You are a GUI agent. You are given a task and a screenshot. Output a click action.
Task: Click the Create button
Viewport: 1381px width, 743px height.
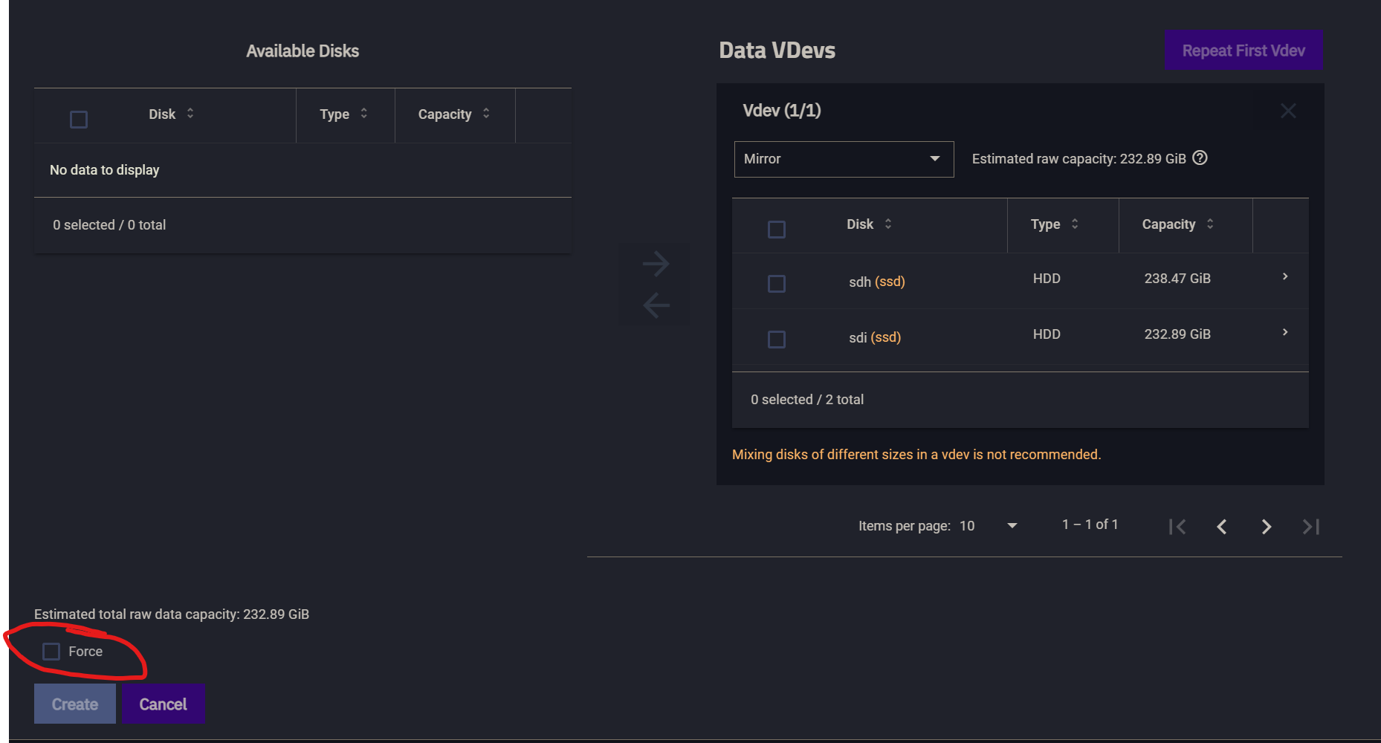[75, 704]
